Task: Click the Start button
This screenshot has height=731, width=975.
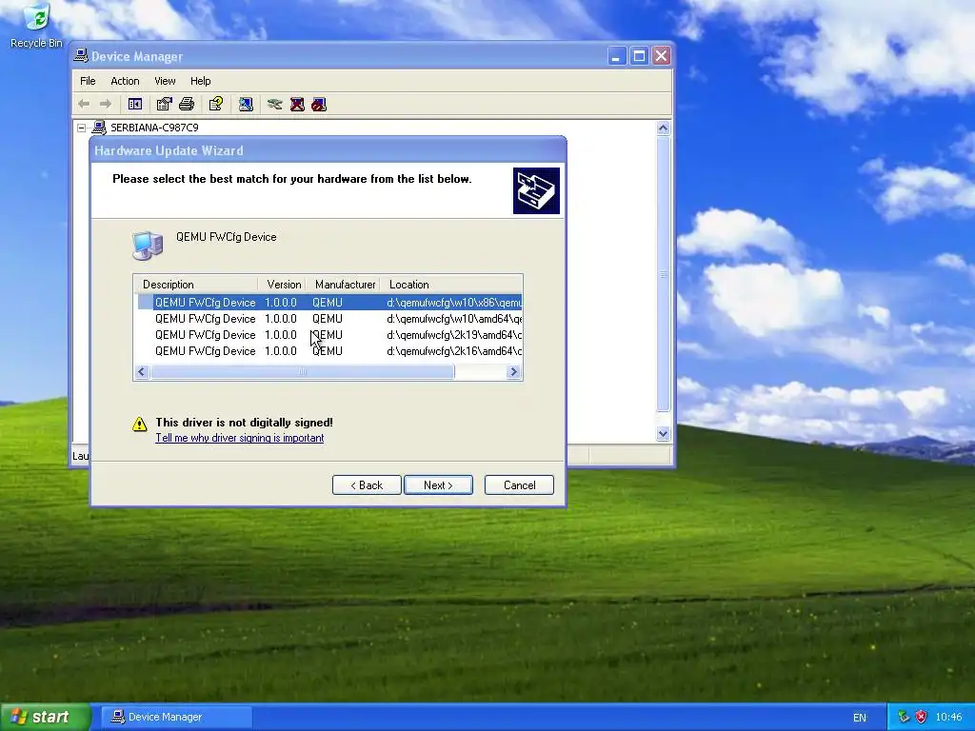Action: point(45,717)
